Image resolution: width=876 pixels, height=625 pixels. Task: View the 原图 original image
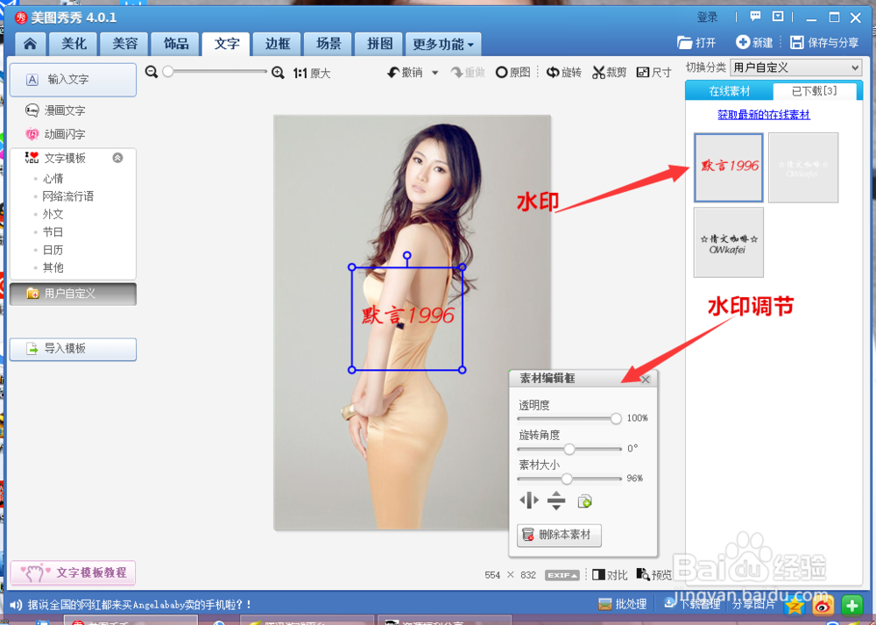tap(512, 73)
